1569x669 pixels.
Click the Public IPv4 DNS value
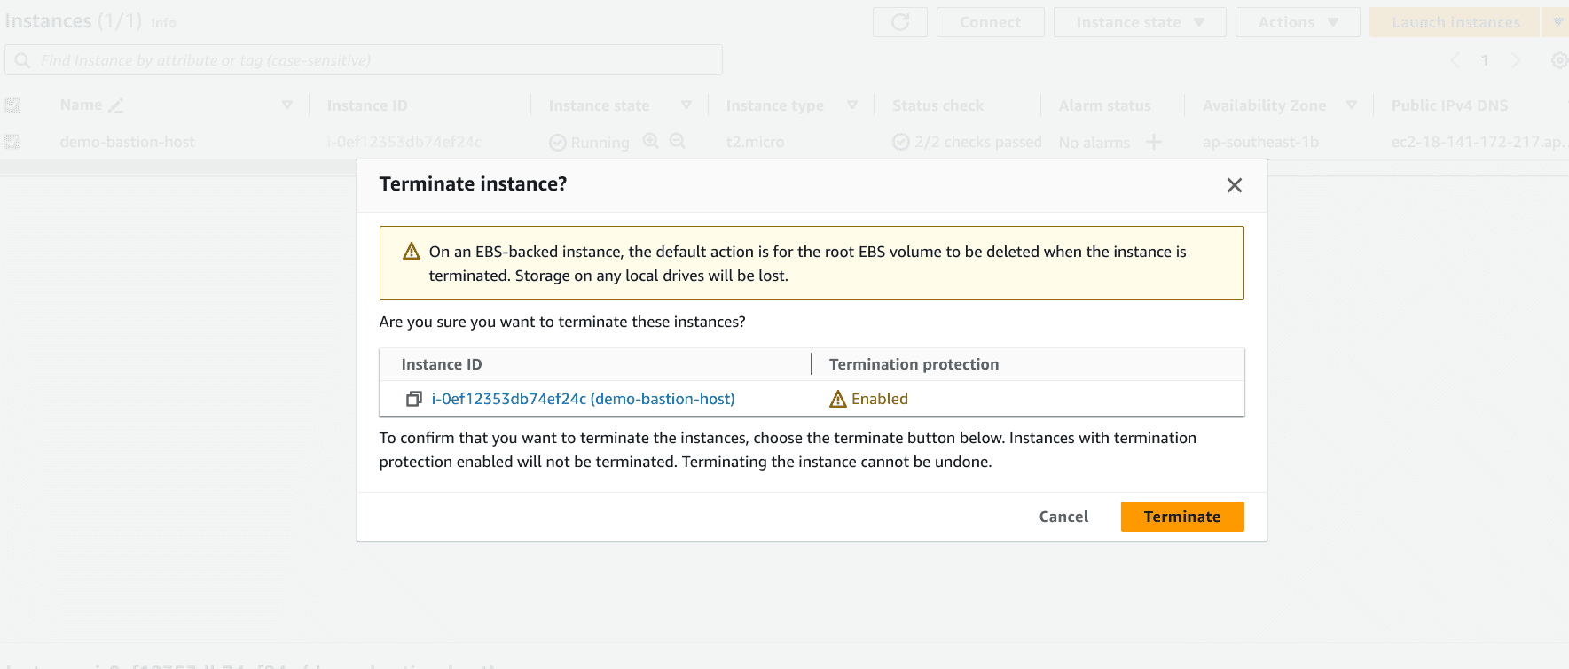point(1479,142)
